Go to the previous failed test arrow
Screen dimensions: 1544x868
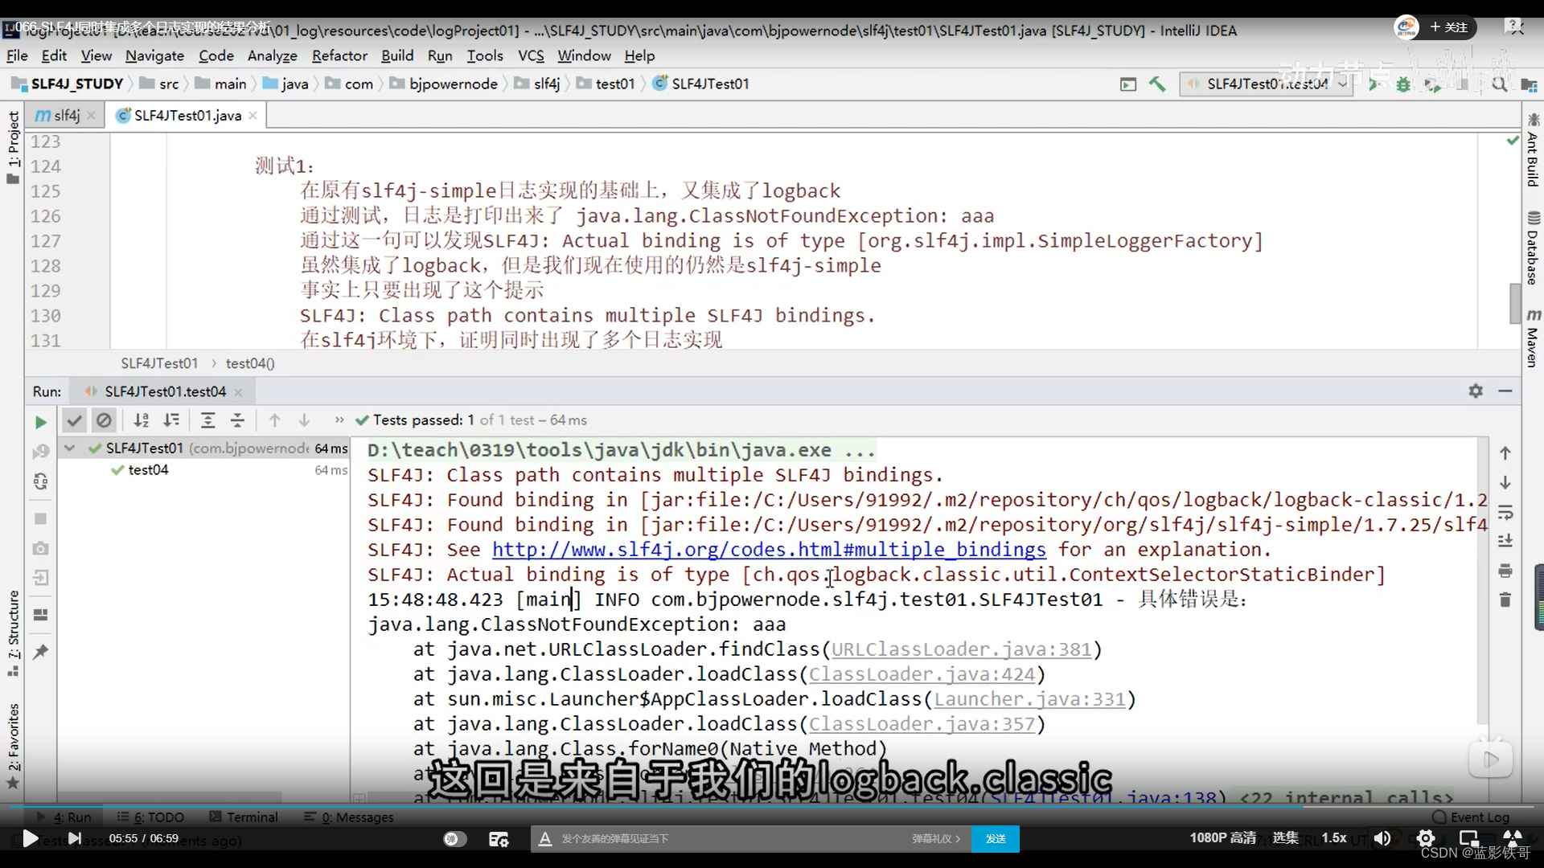[x=275, y=420]
